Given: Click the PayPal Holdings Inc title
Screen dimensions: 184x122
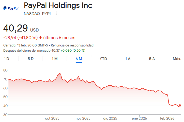Looking at the screenshot, I should coord(58,5).
